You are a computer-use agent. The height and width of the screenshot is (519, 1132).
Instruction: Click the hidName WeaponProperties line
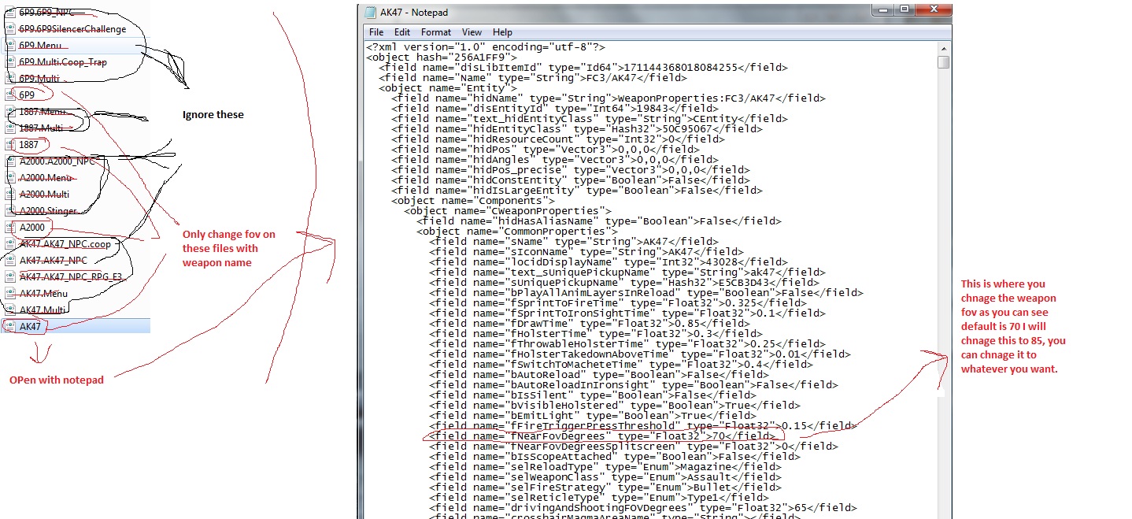tap(609, 98)
